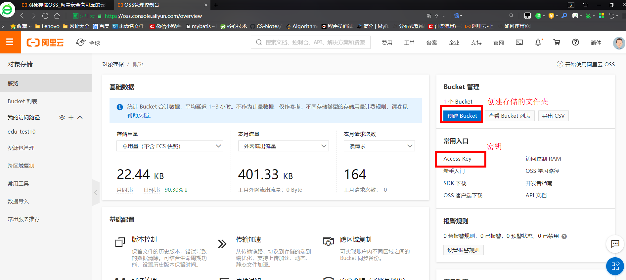Focus the console search box
Viewport: 626px width, 280px height.
tap(311, 42)
